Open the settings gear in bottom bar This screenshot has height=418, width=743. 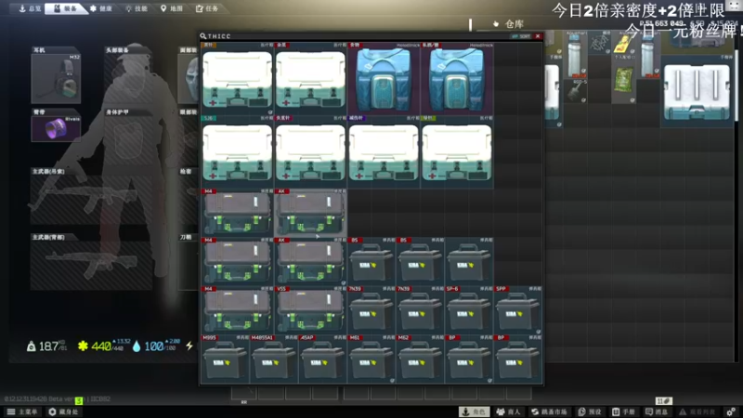coord(731,411)
